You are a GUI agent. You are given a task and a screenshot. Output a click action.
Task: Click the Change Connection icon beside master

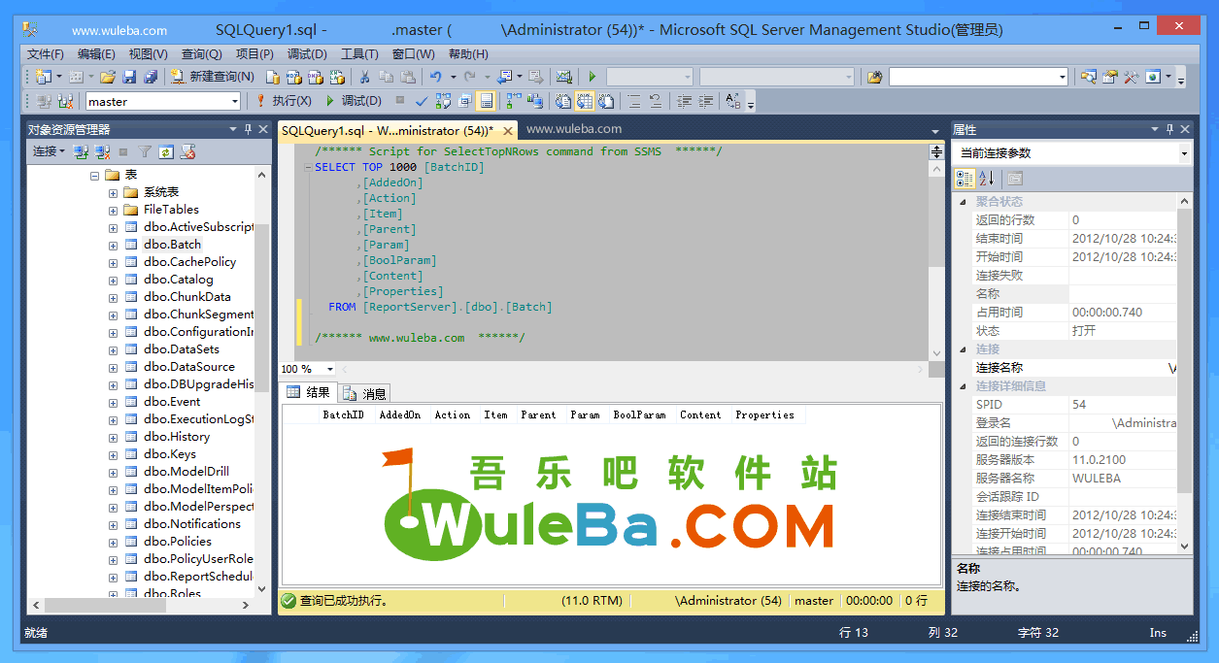[65, 101]
